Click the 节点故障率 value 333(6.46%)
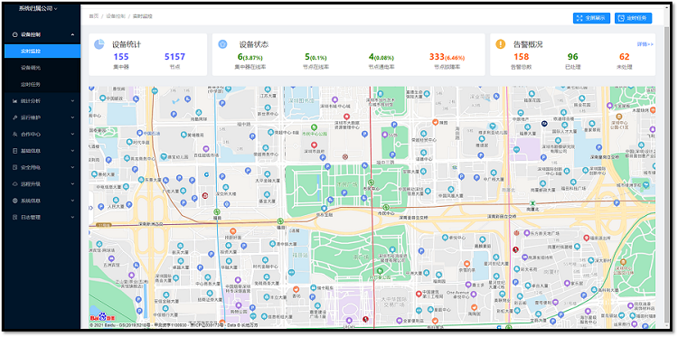Image resolution: width=678 pixels, height=337 pixels. click(x=447, y=57)
